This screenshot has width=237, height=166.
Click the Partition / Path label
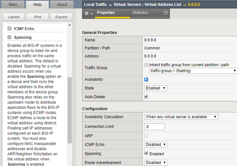point(97,48)
